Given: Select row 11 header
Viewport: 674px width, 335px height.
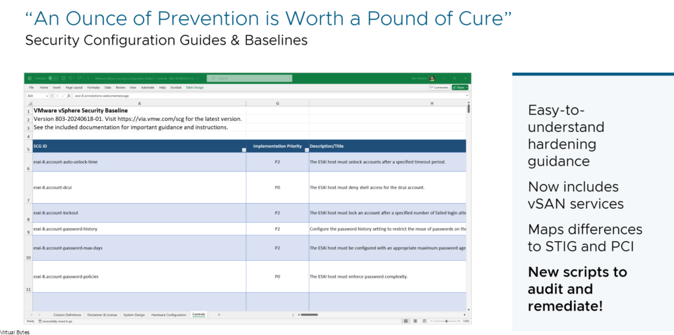Looking at the screenshot, I should click(x=29, y=277).
